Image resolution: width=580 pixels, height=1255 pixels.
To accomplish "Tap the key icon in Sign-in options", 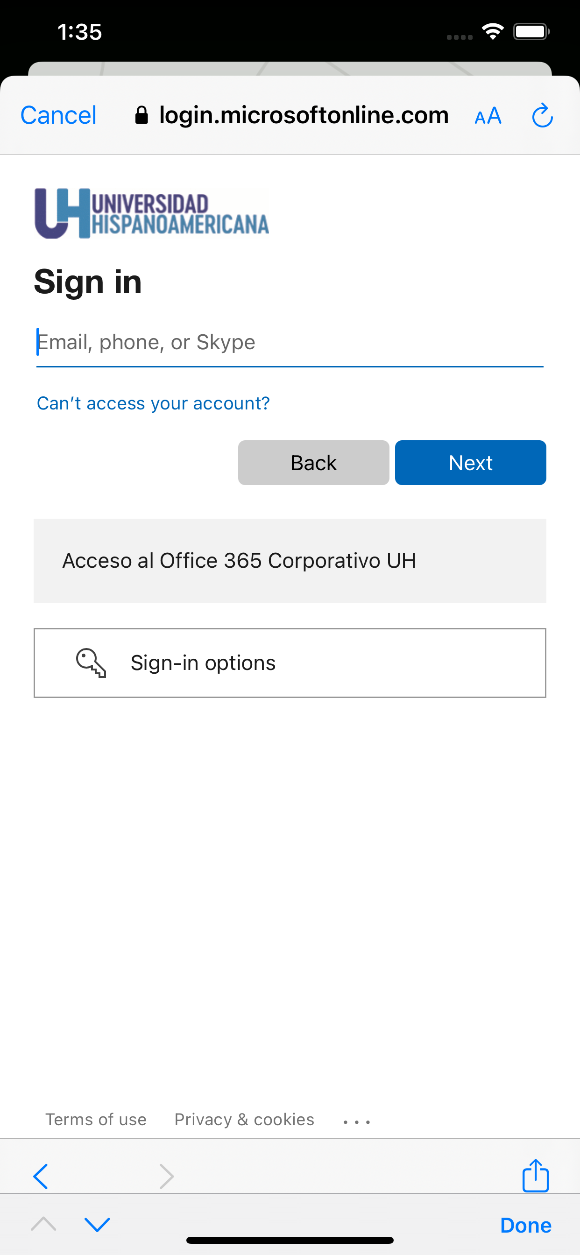I will pyautogui.click(x=91, y=663).
